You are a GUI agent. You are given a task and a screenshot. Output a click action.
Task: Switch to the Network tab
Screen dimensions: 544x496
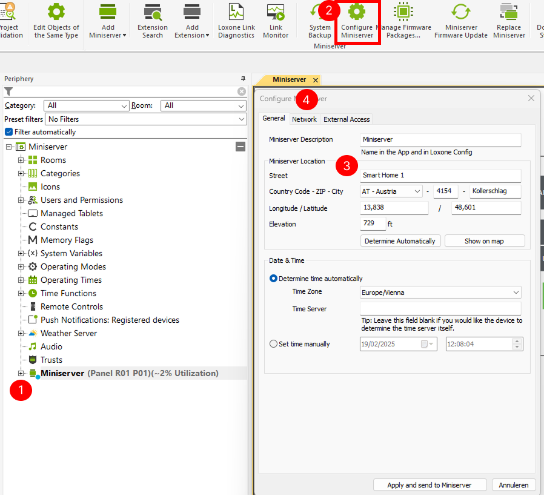pos(304,119)
